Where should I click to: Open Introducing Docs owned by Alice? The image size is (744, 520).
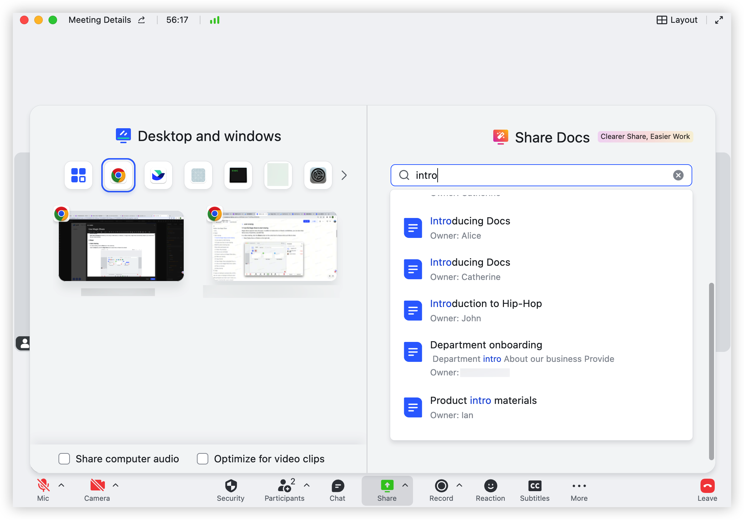pyautogui.click(x=541, y=228)
